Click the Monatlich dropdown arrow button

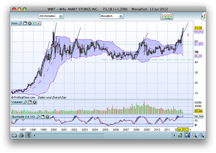coord(121,16)
